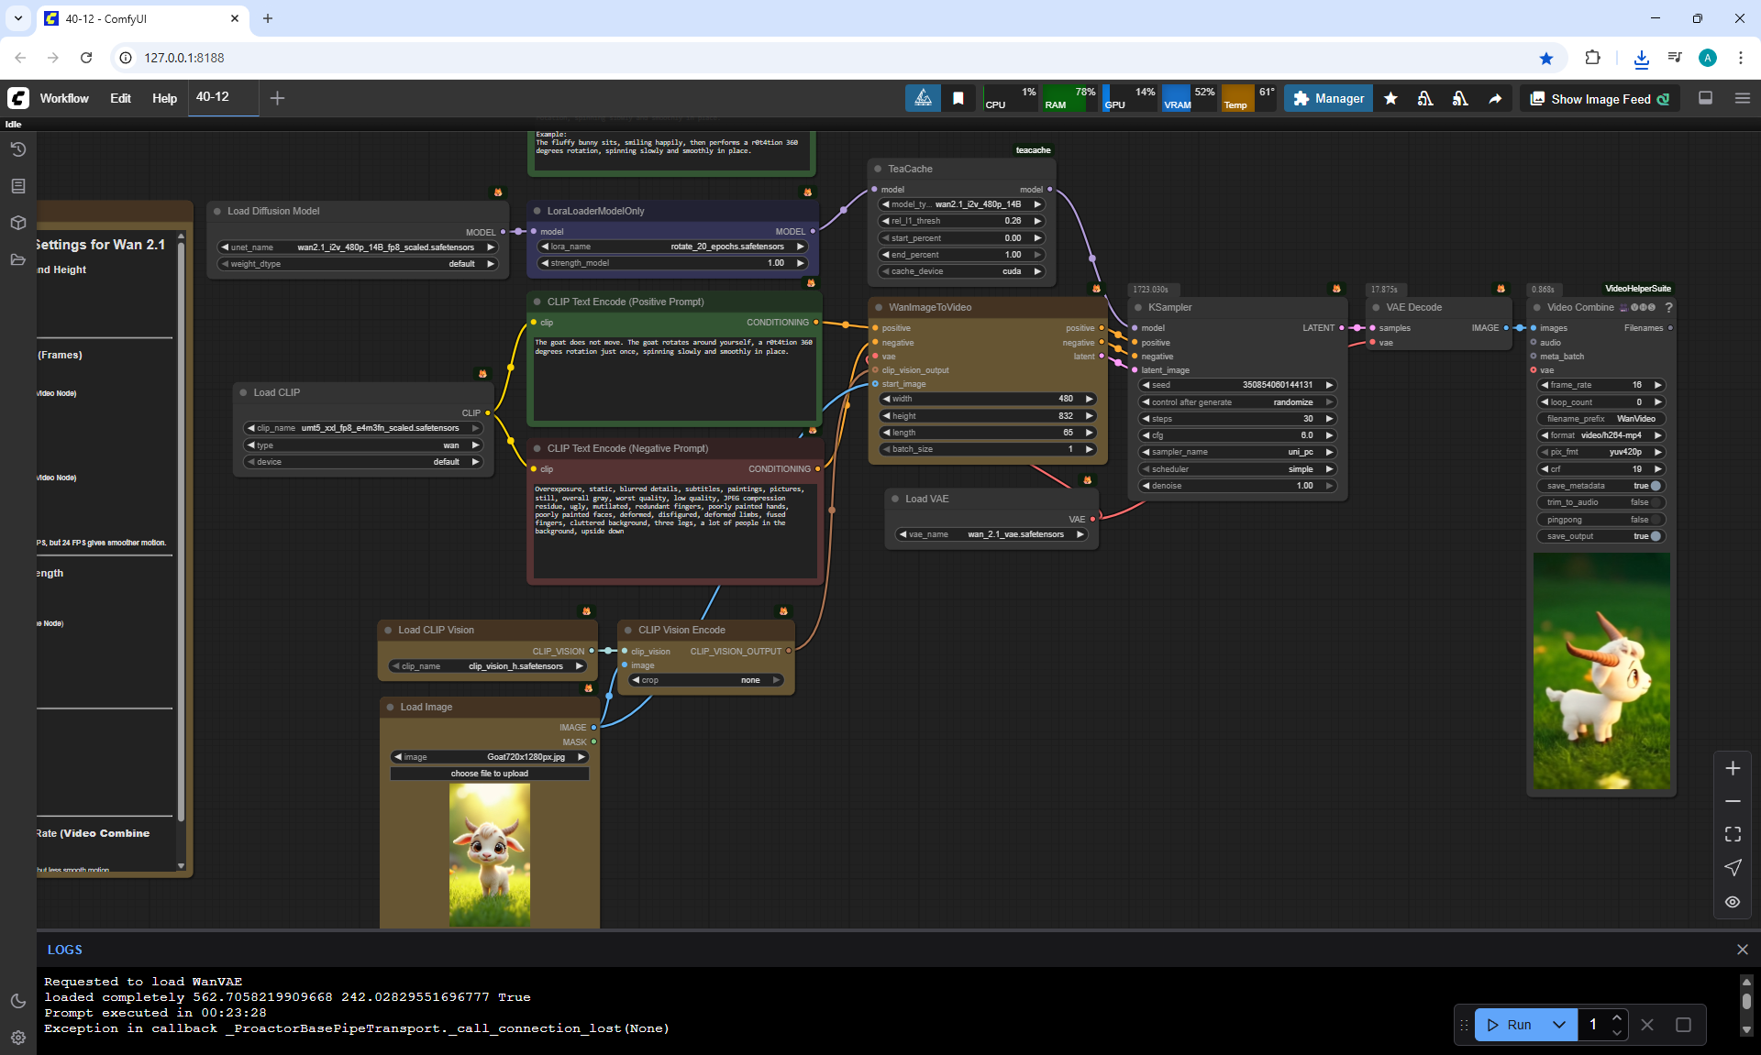
Task: Toggle save_metadata switch in Video Combine
Action: (x=1655, y=486)
